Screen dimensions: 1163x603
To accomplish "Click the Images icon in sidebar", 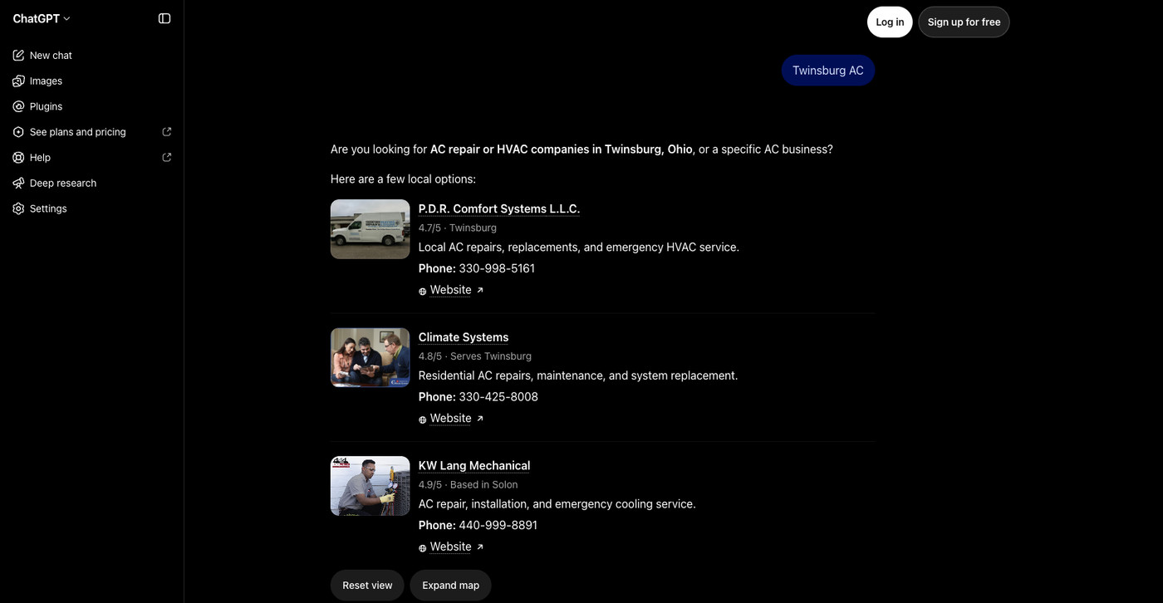I will (18, 81).
